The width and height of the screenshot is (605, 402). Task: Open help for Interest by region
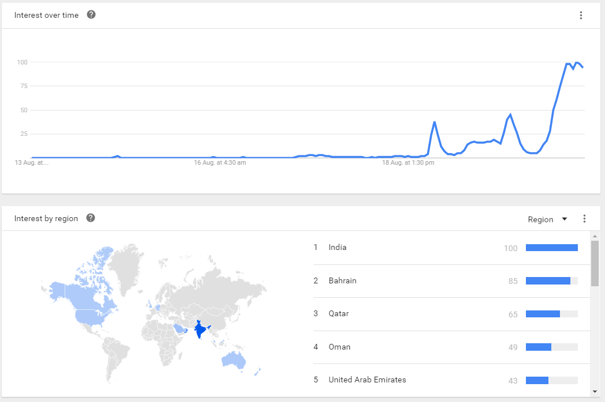pyautogui.click(x=91, y=218)
